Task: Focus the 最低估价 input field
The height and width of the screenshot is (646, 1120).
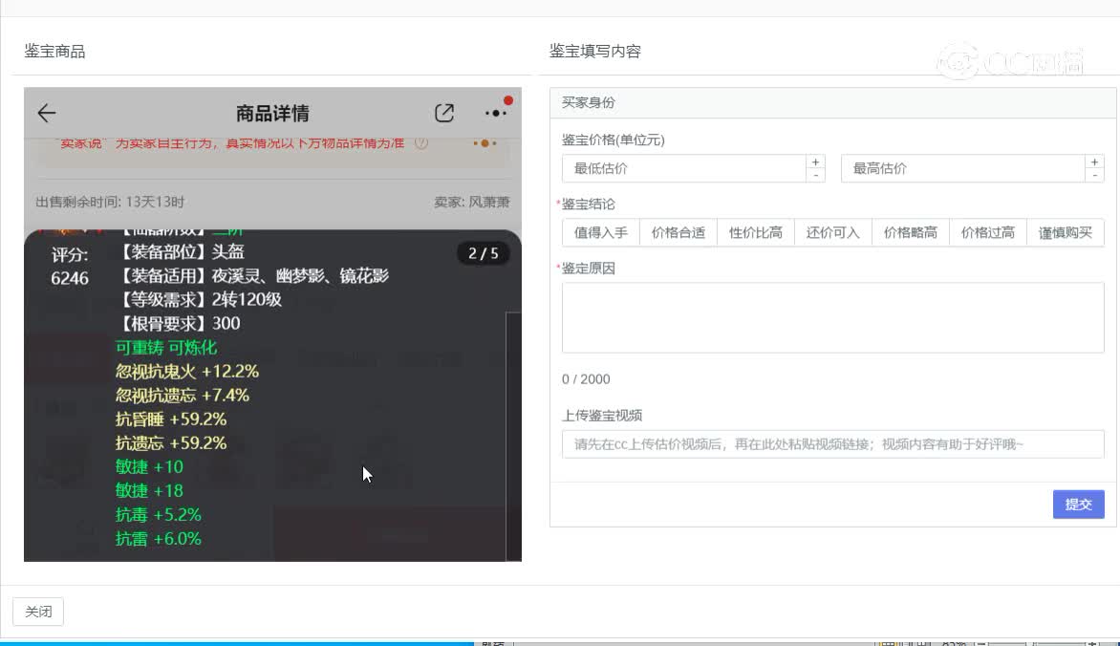Action: click(x=684, y=168)
